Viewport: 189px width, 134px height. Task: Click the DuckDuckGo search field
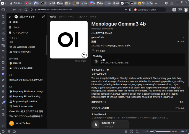point(149,10)
